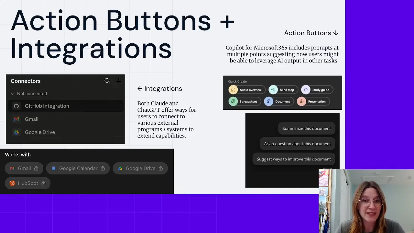Click the Mind map label
The height and width of the screenshot is (233, 414).
point(287,90)
